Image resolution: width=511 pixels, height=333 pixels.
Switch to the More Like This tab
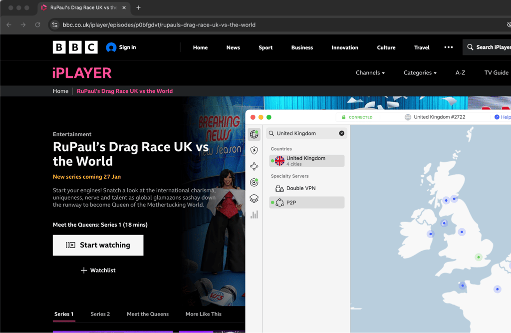click(x=204, y=314)
